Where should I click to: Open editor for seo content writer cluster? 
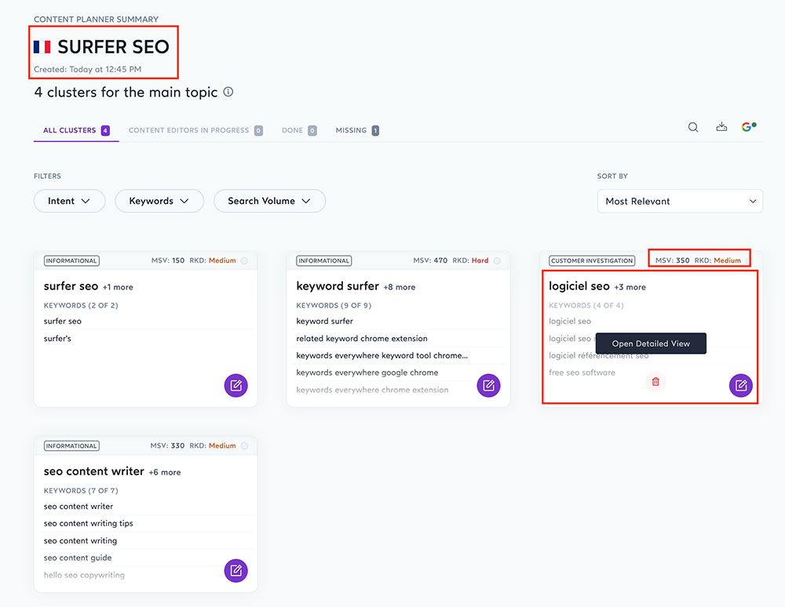[x=235, y=570]
